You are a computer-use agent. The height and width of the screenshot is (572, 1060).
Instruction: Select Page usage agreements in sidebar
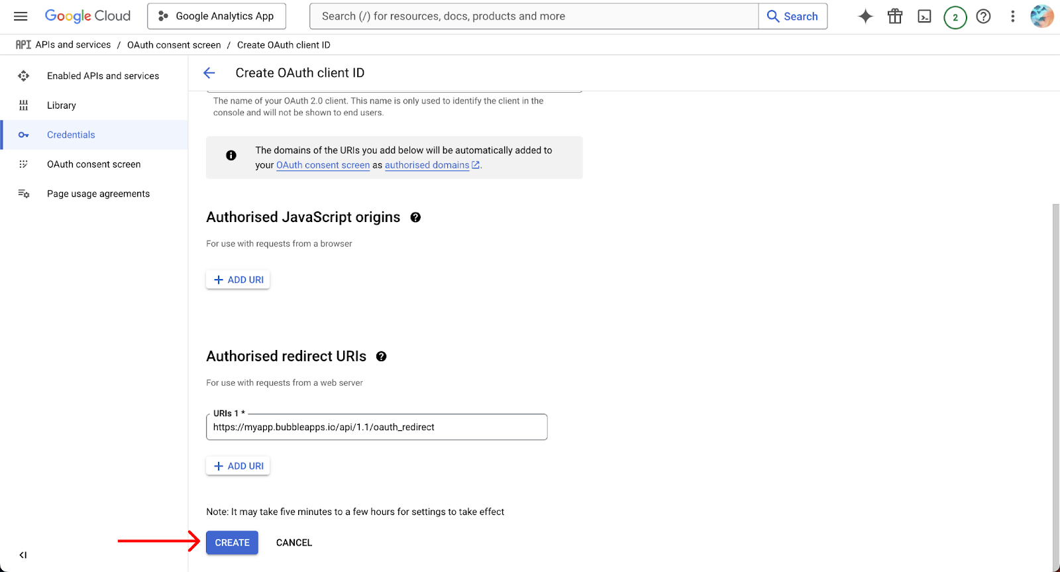98,194
